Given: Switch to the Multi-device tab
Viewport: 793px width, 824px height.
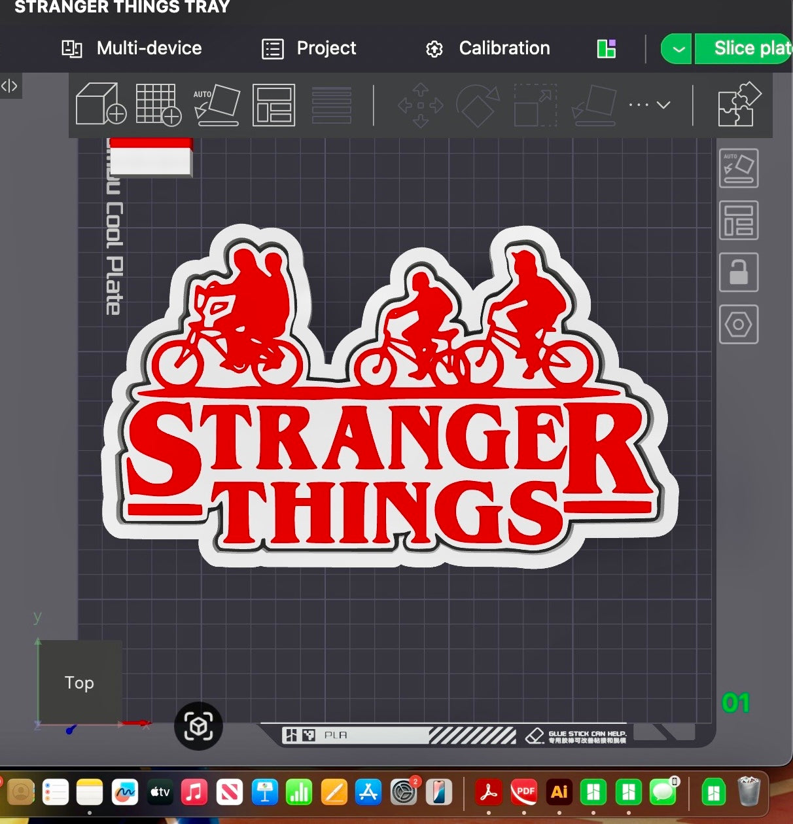Looking at the screenshot, I should 132,48.
